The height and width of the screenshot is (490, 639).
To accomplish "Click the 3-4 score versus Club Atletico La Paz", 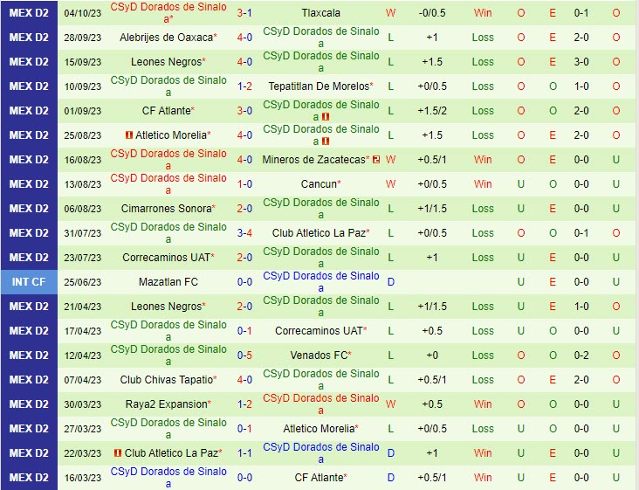I will click(x=244, y=233).
